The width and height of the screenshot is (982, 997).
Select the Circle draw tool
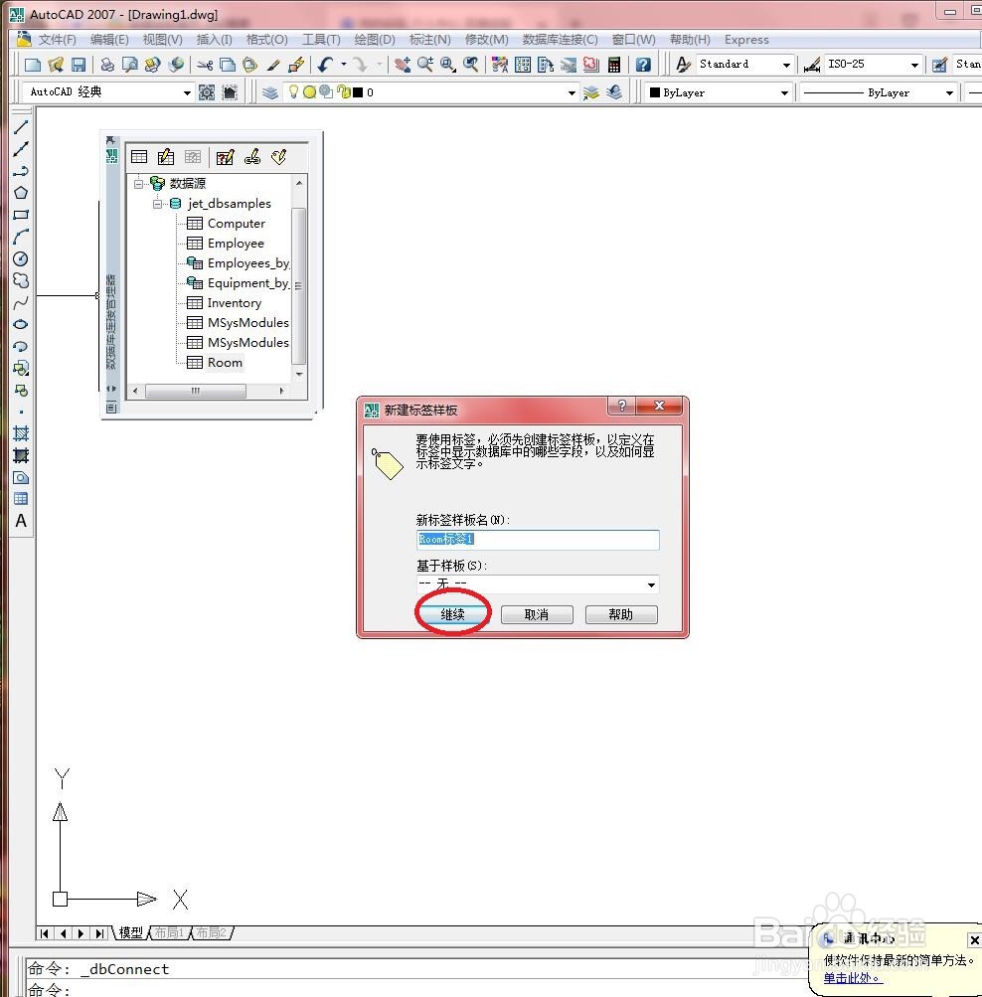[x=20, y=258]
